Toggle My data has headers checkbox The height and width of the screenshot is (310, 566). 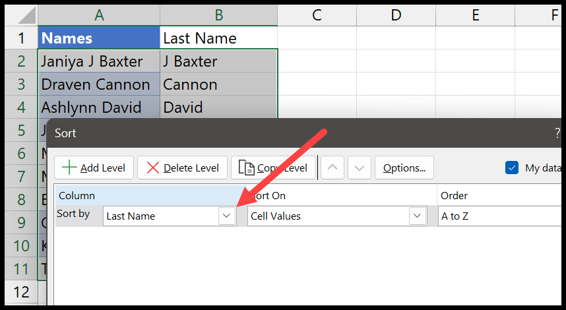pos(512,168)
